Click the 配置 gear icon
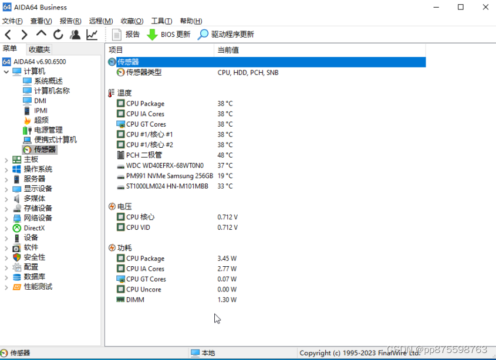 (17, 267)
